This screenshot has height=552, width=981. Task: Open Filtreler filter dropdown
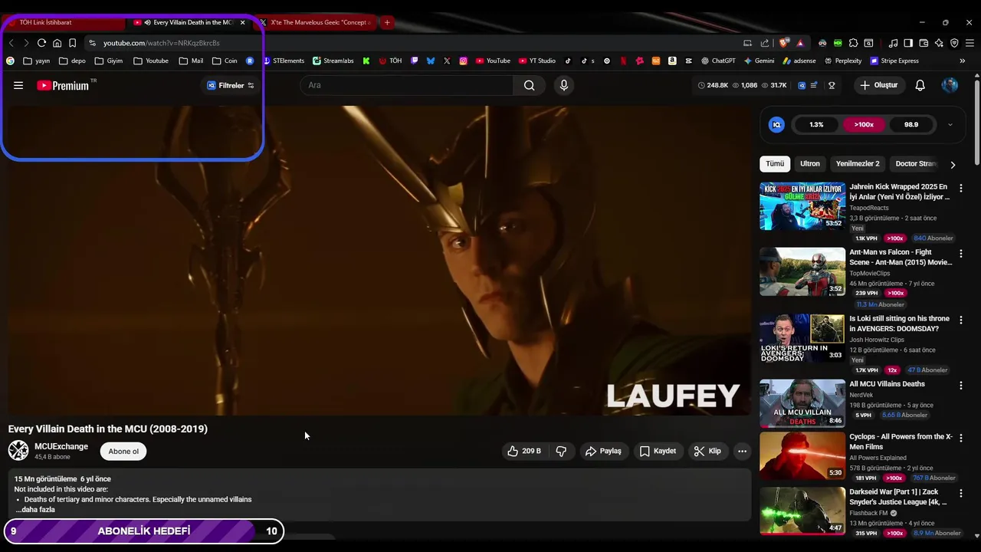tap(231, 85)
